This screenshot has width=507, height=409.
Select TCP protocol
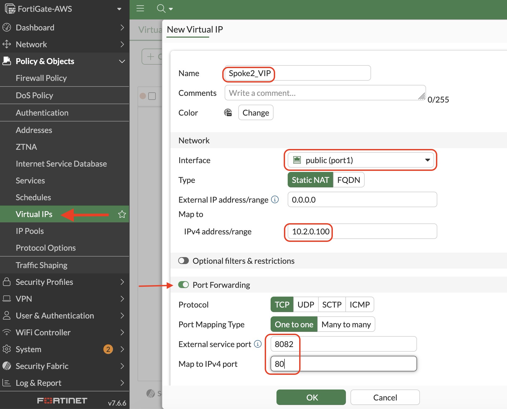pos(282,304)
